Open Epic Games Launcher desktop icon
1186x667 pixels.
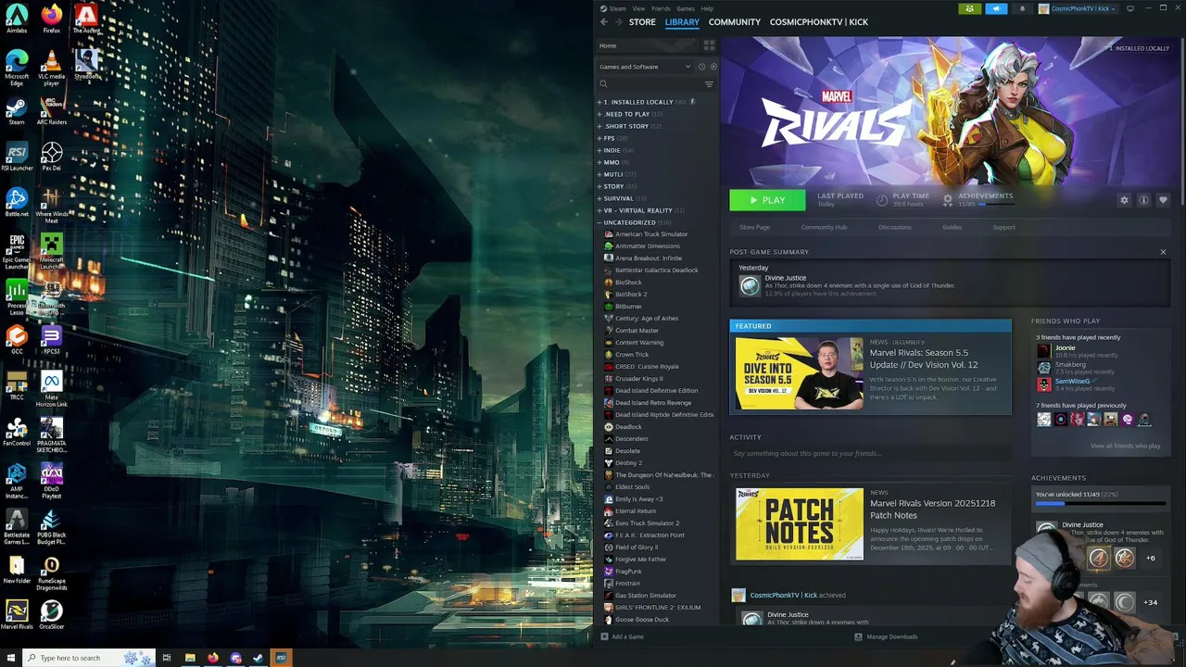point(17,251)
